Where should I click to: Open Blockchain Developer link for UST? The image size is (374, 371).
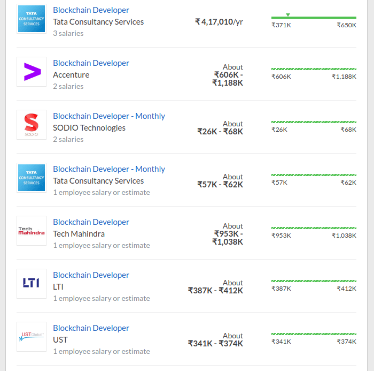click(x=91, y=328)
